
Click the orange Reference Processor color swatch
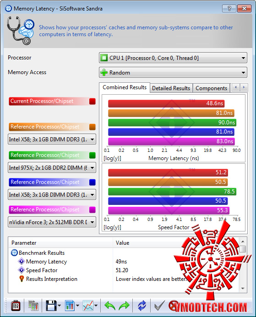click(x=93, y=127)
